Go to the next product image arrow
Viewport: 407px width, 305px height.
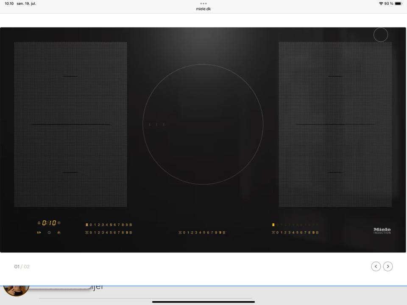click(x=388, y=266)
